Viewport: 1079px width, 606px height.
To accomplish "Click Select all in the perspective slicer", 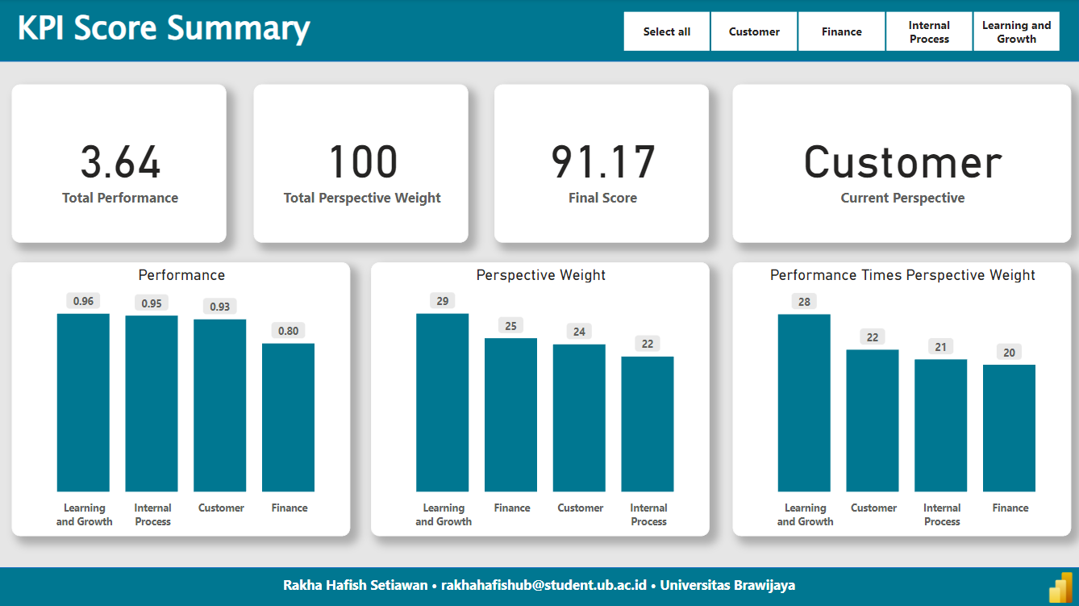I will coord(666,31).
